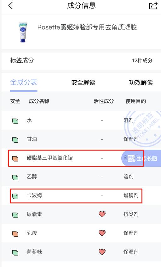Open the share icon at top right
The height and width of the screenshot is (267, 161).
pyautogui.click(x=153, y=6)
